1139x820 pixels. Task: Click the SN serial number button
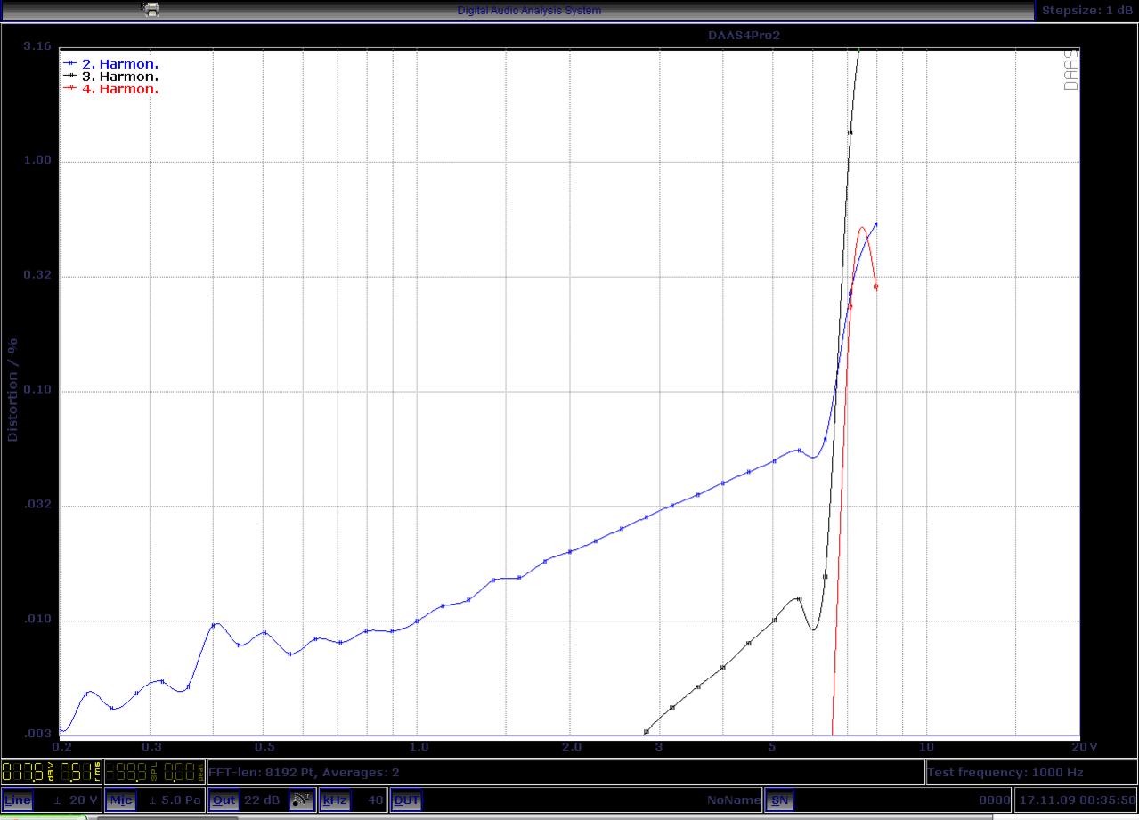pos(779,800)
